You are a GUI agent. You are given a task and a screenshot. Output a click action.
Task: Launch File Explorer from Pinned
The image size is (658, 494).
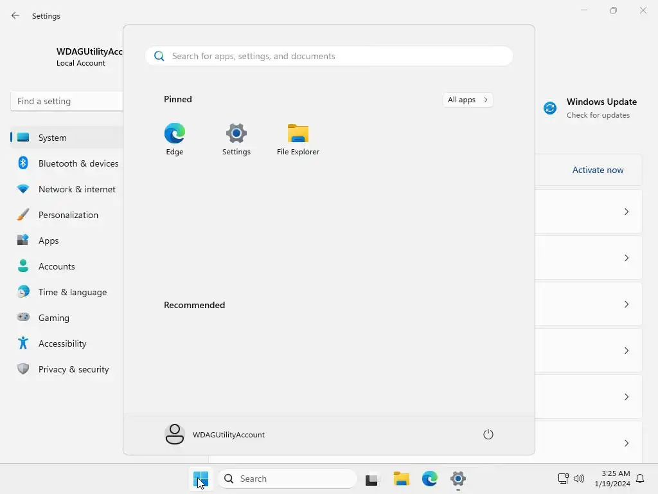(298, 140)
